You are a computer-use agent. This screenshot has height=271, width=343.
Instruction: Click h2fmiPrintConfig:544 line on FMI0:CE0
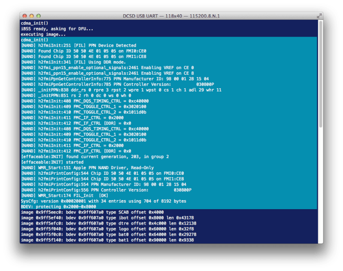102,174
